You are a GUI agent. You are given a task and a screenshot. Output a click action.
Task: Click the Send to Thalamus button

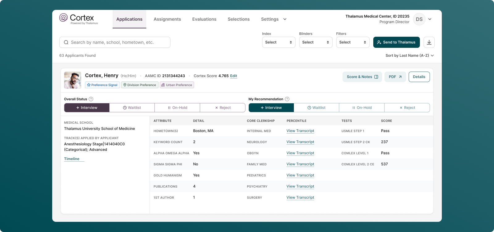[x=396, y=42]
